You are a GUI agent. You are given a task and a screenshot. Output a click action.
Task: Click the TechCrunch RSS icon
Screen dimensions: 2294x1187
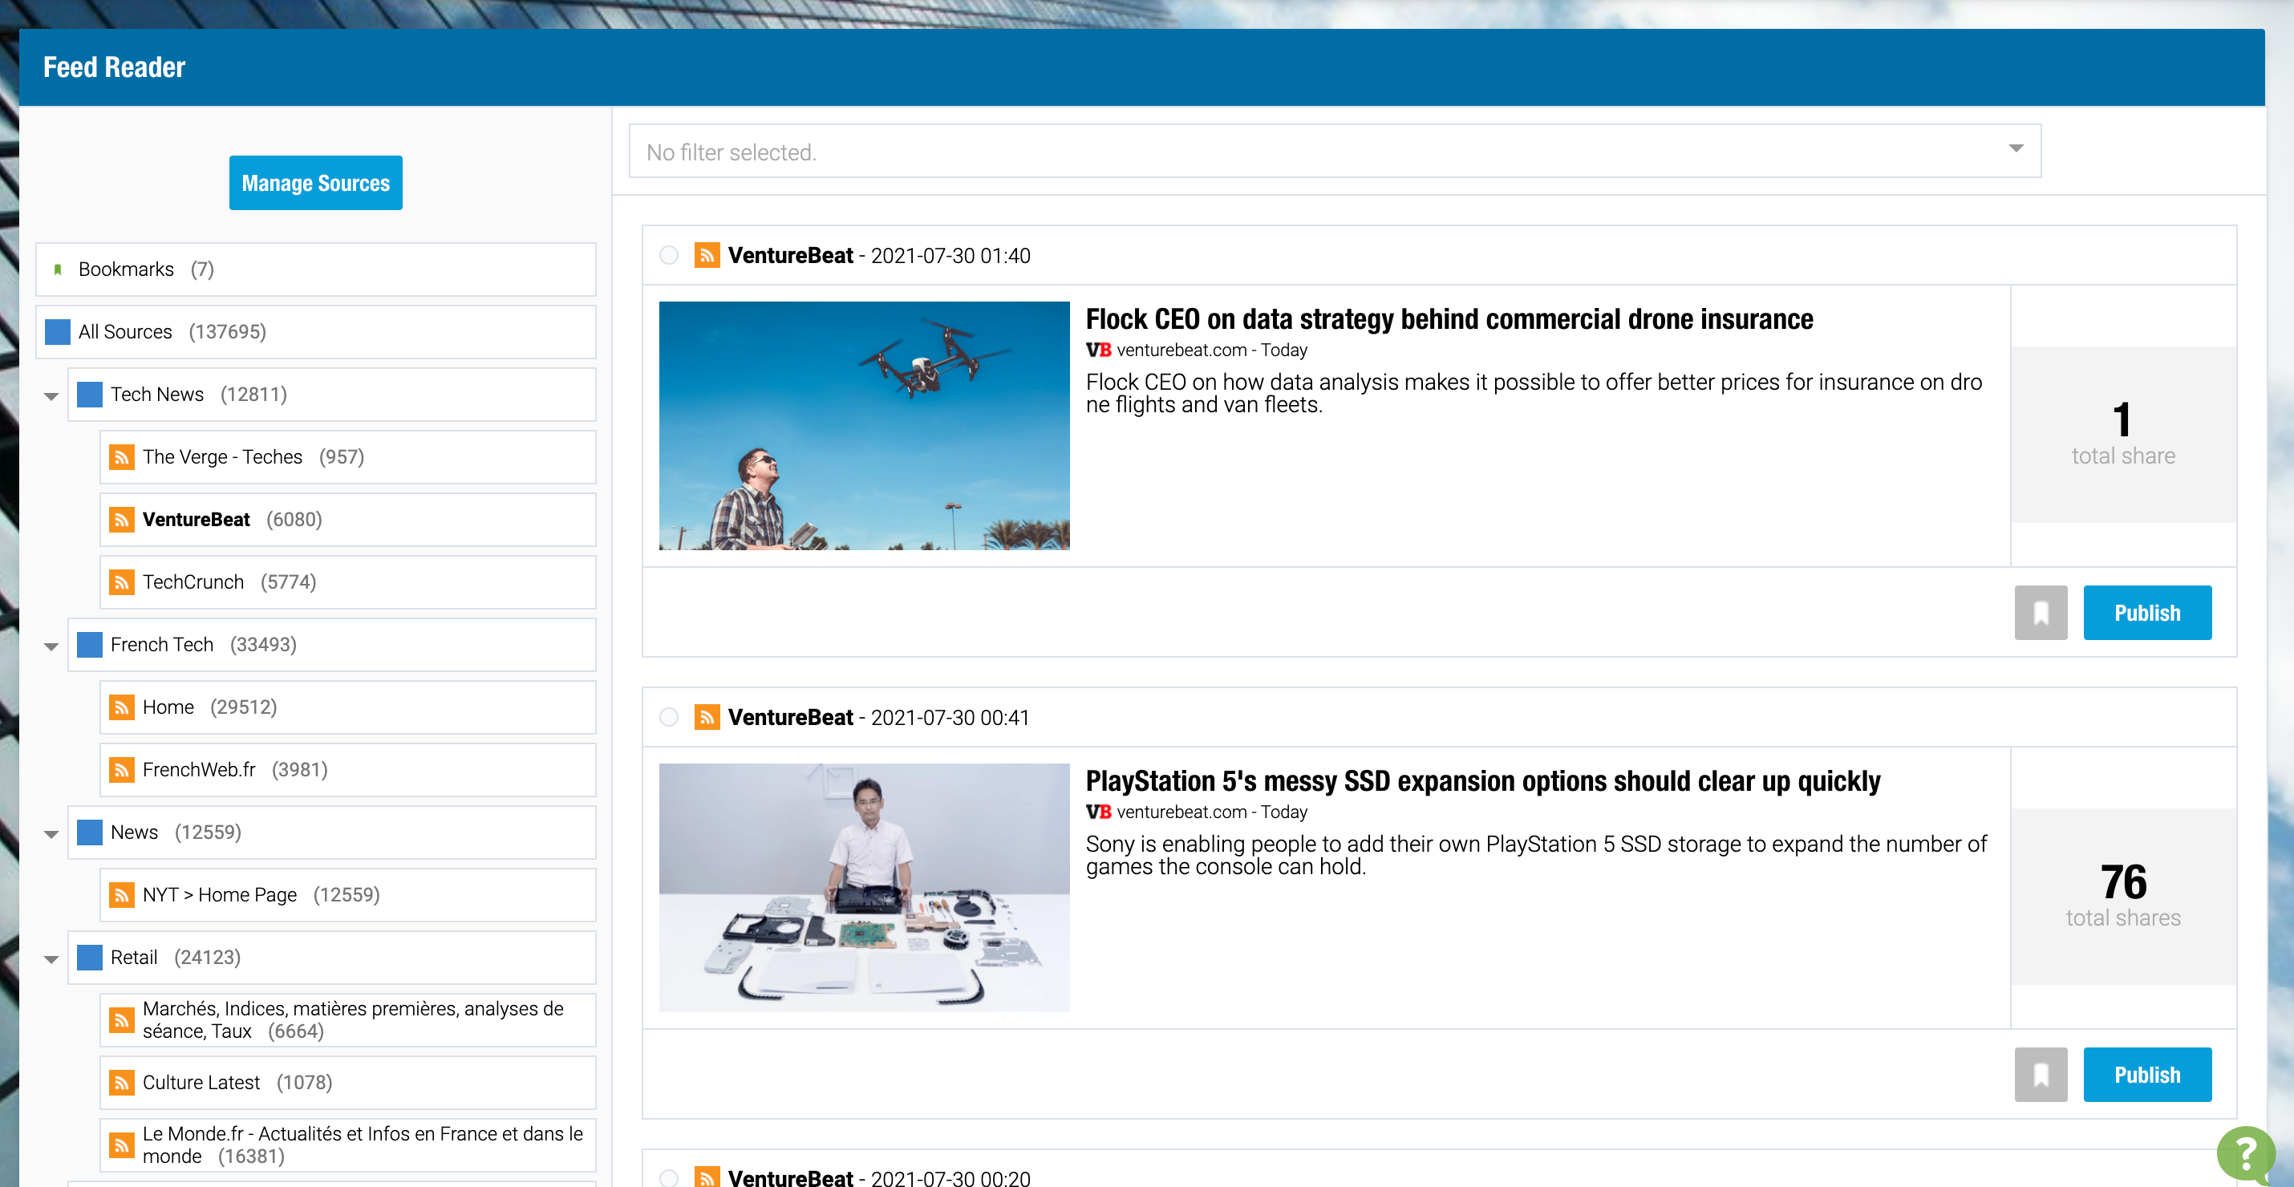tap(122, 582)
